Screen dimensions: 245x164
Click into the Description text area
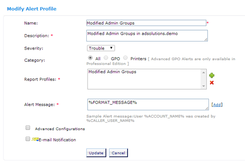pos(147,36)
